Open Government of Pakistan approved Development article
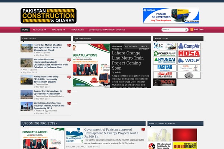The height and width of the screenshot is (149, 224). [111, 133]
